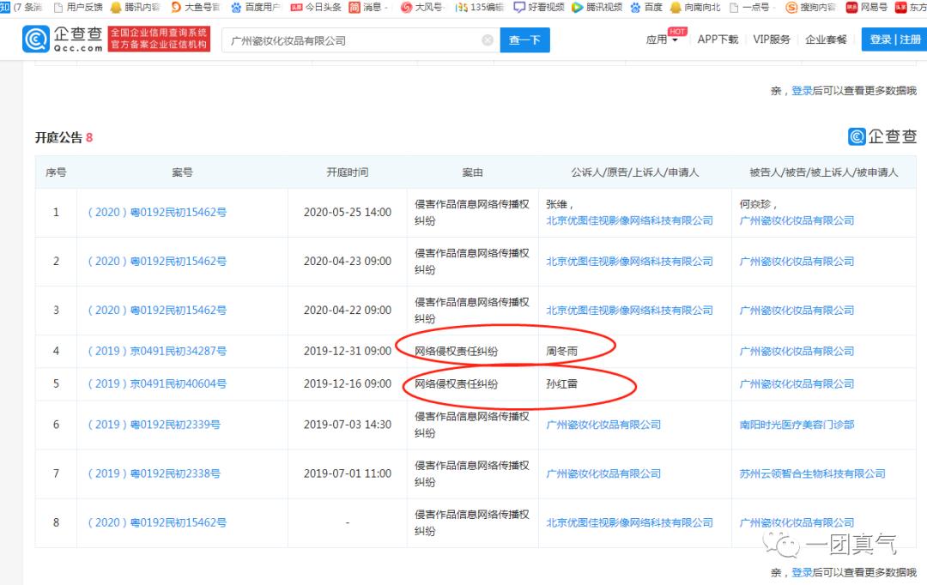This screenshot has width=927, height=585.
Task: Open 搜狗内容 from the bookmarks bar
Action: point(811,8)
